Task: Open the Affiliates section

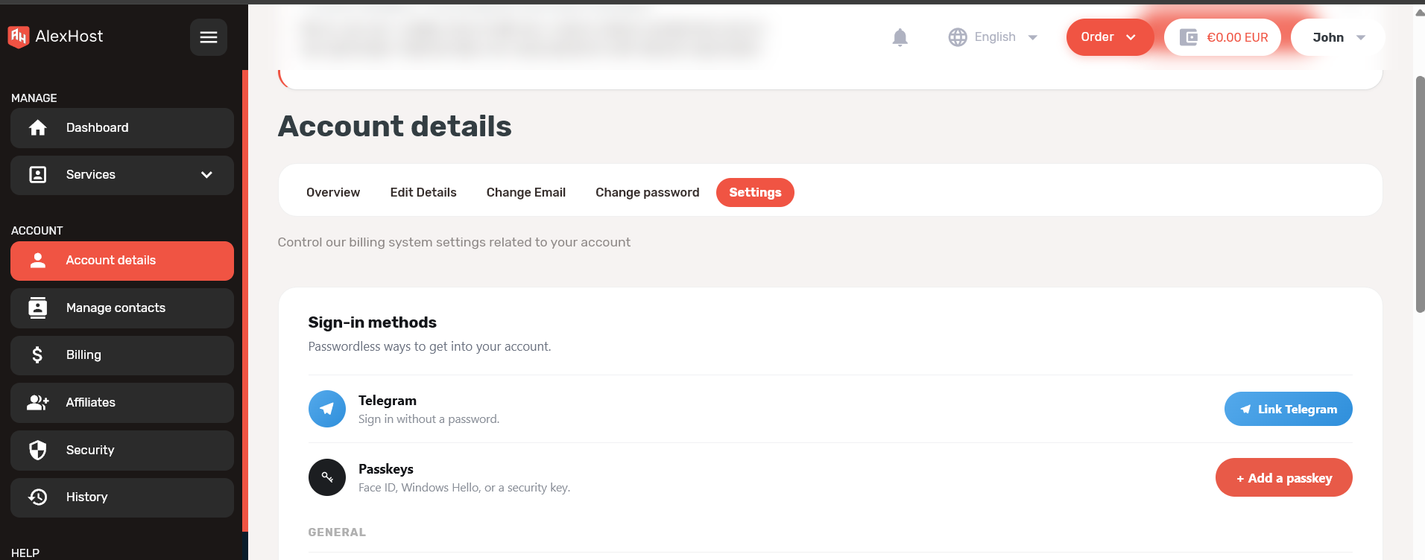Action: pyautogui.click(x=122, y=403)
